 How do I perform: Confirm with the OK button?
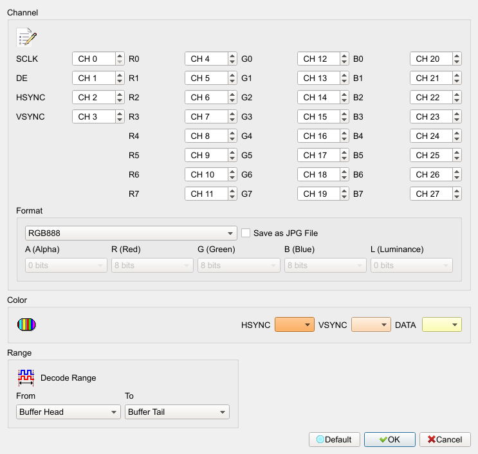390,439
